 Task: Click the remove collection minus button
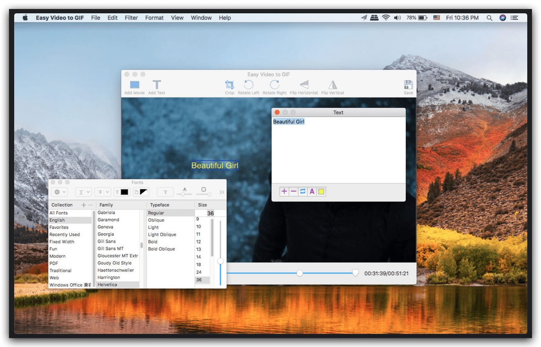point(90,205)
